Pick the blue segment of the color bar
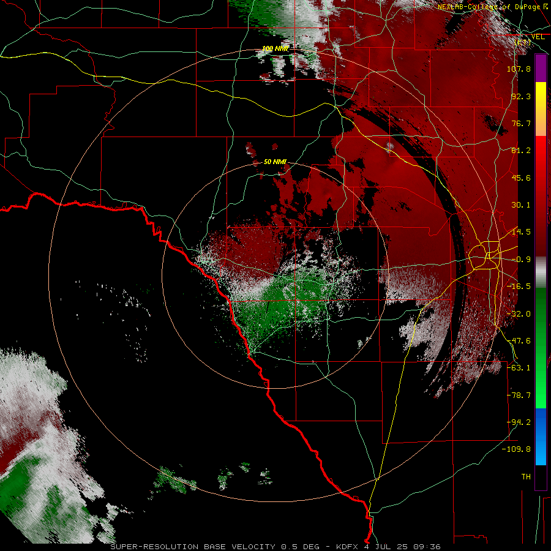 (x=541, y=437)
